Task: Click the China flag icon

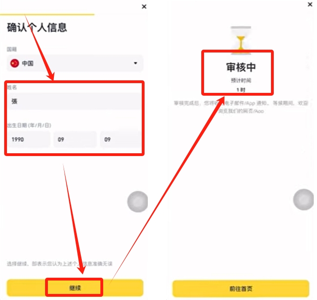Action: pyautogui.click(x=14, y=63)
